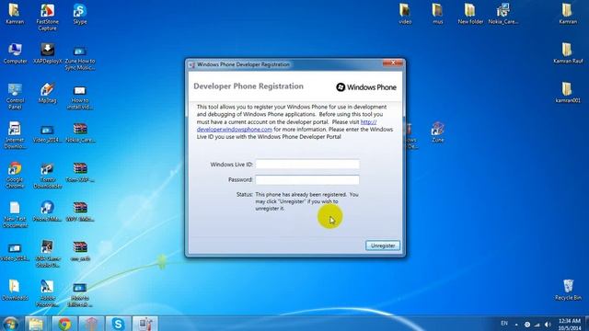The width and height of the screenshot is (589, 331).
Task: Open the How to install vid... file
Action: point(80,97)
